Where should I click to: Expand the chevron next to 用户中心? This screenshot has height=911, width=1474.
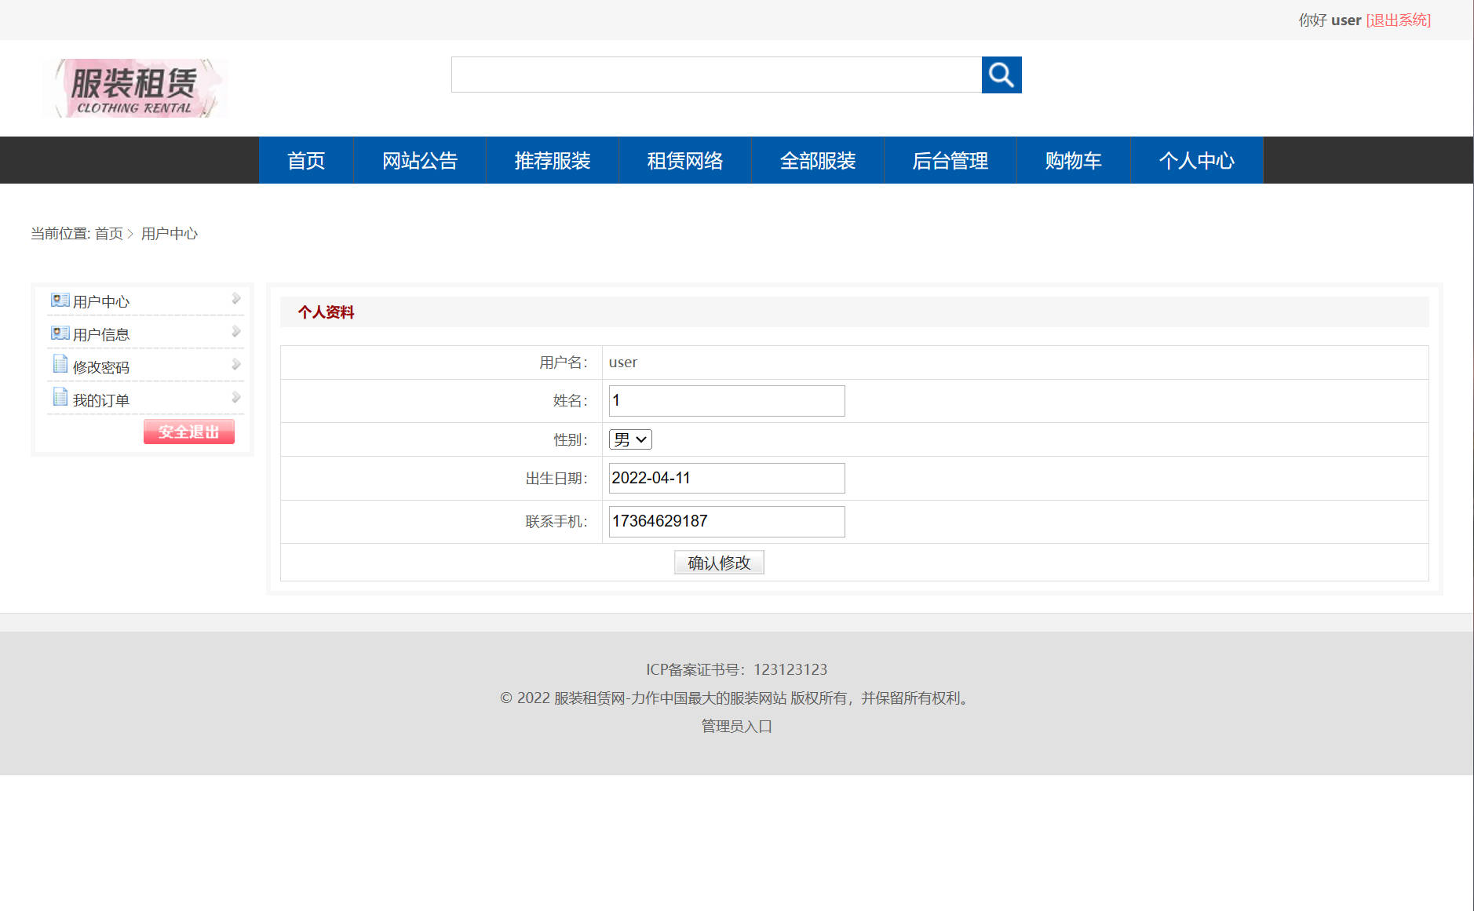[x=235, y=298]
